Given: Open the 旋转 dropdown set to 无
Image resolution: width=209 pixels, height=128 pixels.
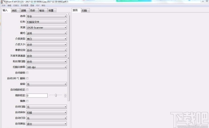Looking at the screenshot, I should pos(46,84).
